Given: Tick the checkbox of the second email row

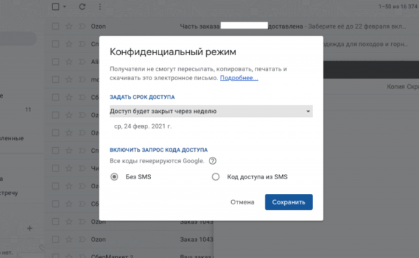Looking at the screenshot, I should click(56, 44).
